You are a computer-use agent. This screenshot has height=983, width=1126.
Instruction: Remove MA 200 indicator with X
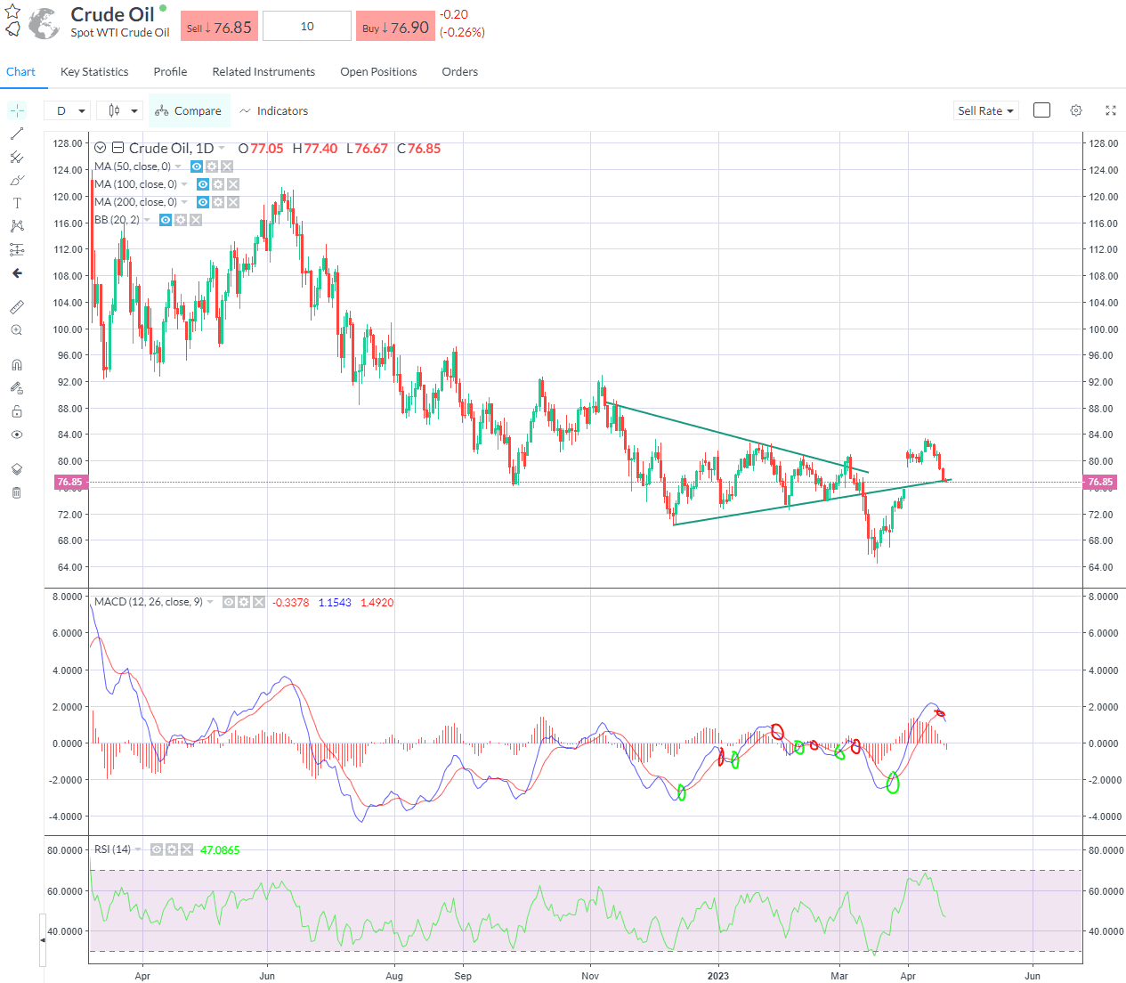tap(233, 202)
